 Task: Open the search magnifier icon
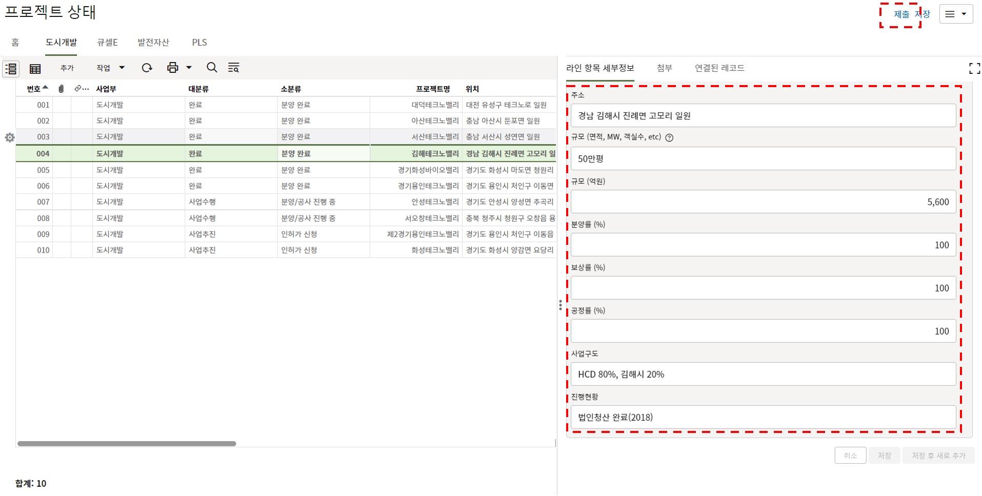pyautogui.click(x=212, y=68)
